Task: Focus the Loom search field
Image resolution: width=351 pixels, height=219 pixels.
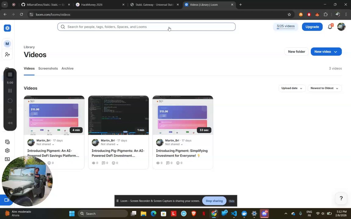Action: click(146, 27)
